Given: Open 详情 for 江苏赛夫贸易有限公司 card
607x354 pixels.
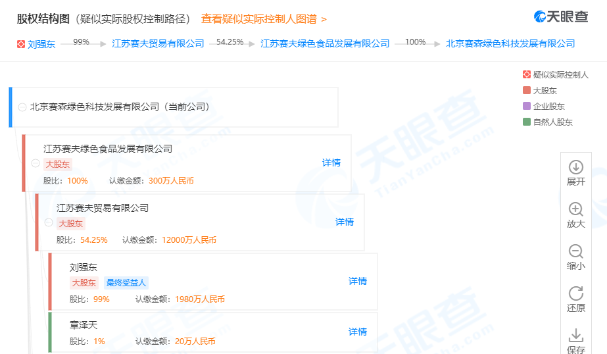Looking at the screenshot, I should tap(345, 222).
